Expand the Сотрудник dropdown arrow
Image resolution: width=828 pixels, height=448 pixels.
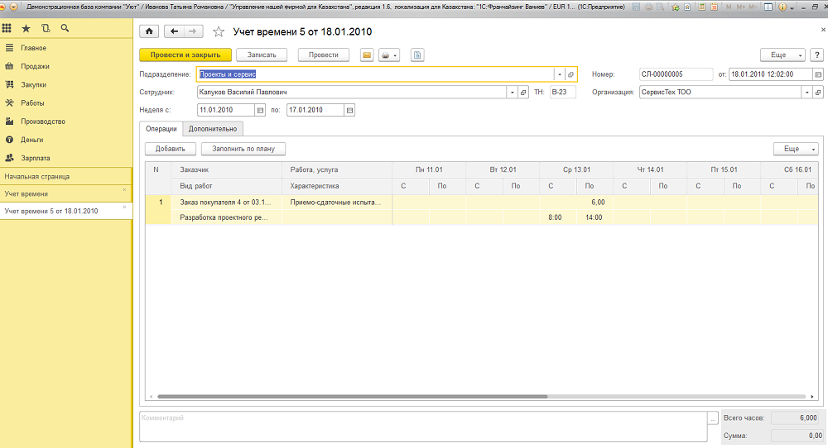[512, 93]
